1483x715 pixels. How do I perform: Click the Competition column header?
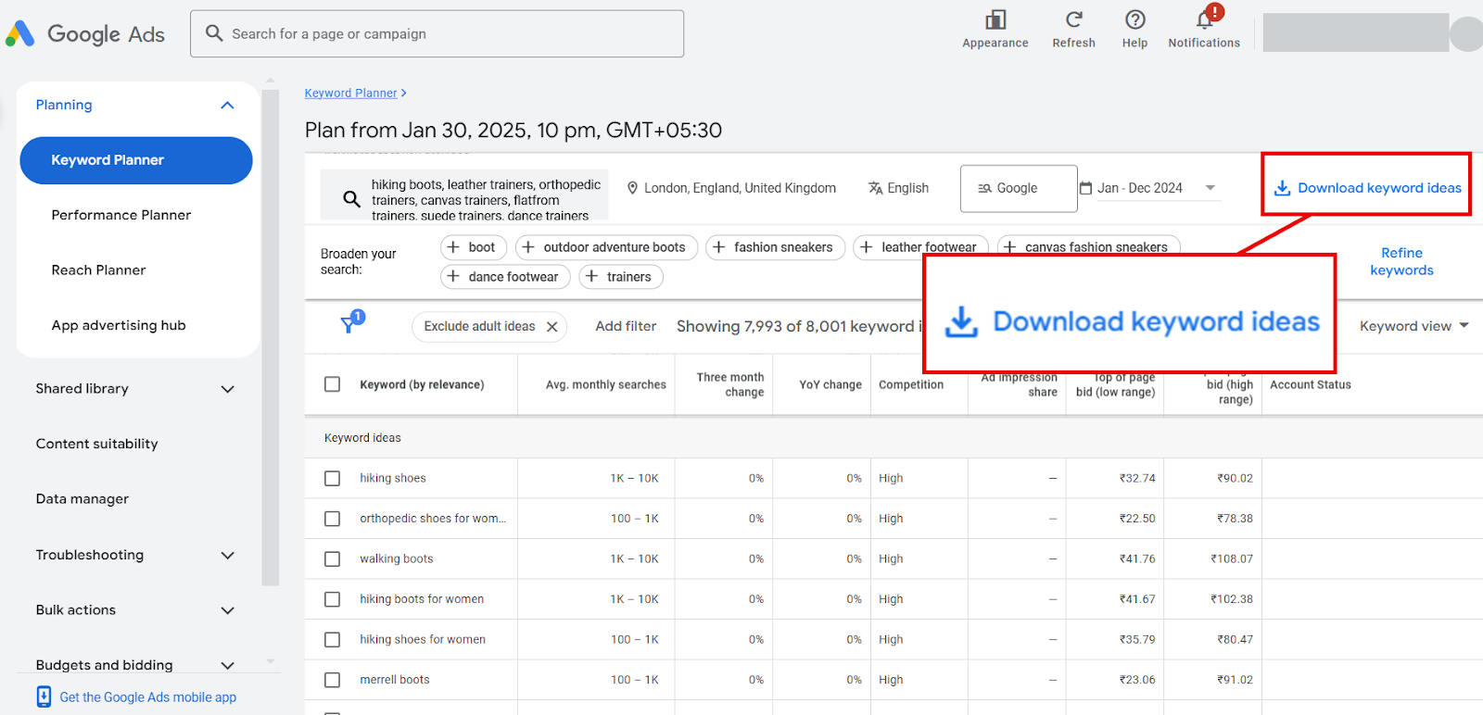point(911,384)
